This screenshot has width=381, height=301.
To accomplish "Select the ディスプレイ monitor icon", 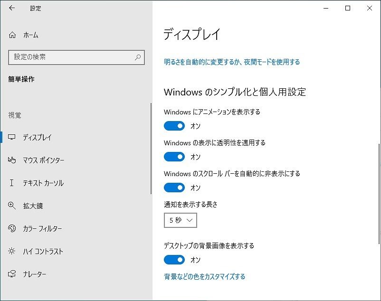I will click(x=12, y=137).
